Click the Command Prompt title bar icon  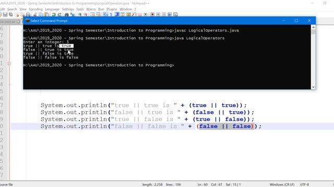[x=28, y=21]
